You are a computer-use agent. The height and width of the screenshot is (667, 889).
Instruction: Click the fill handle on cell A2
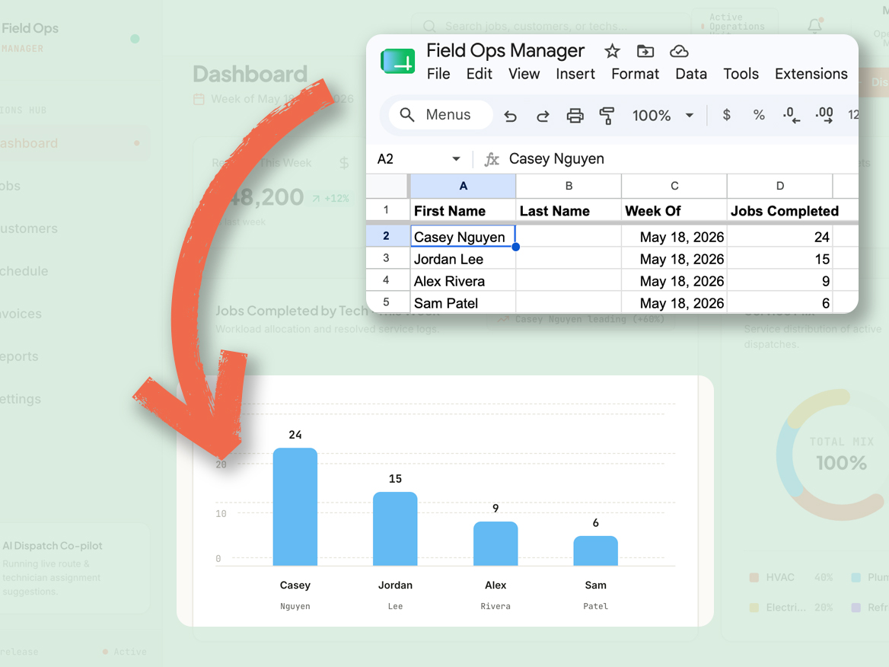[515, 247]
